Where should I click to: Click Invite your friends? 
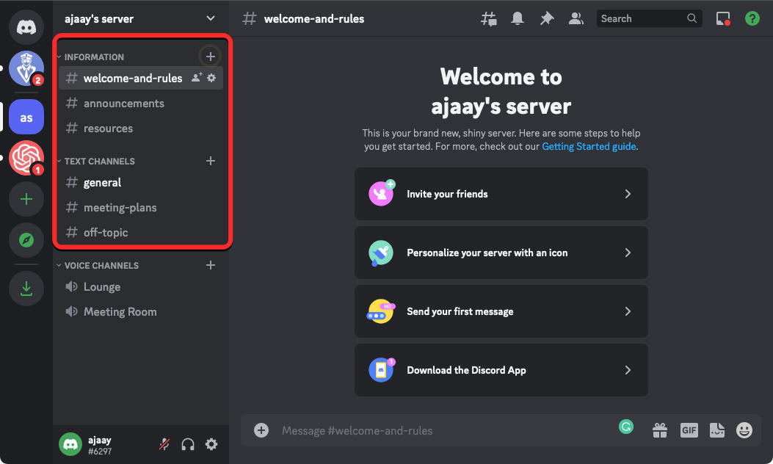tap(501, 194)
